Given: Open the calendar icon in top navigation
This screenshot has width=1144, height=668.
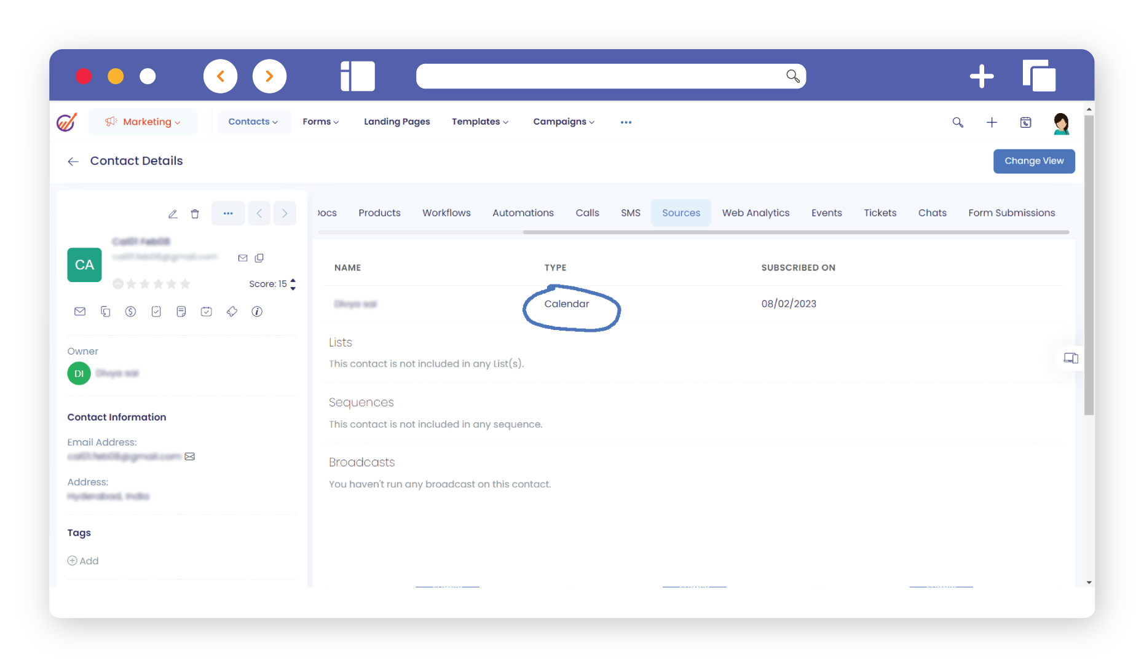Looking at the screenshot, I should coord(1025,122).
